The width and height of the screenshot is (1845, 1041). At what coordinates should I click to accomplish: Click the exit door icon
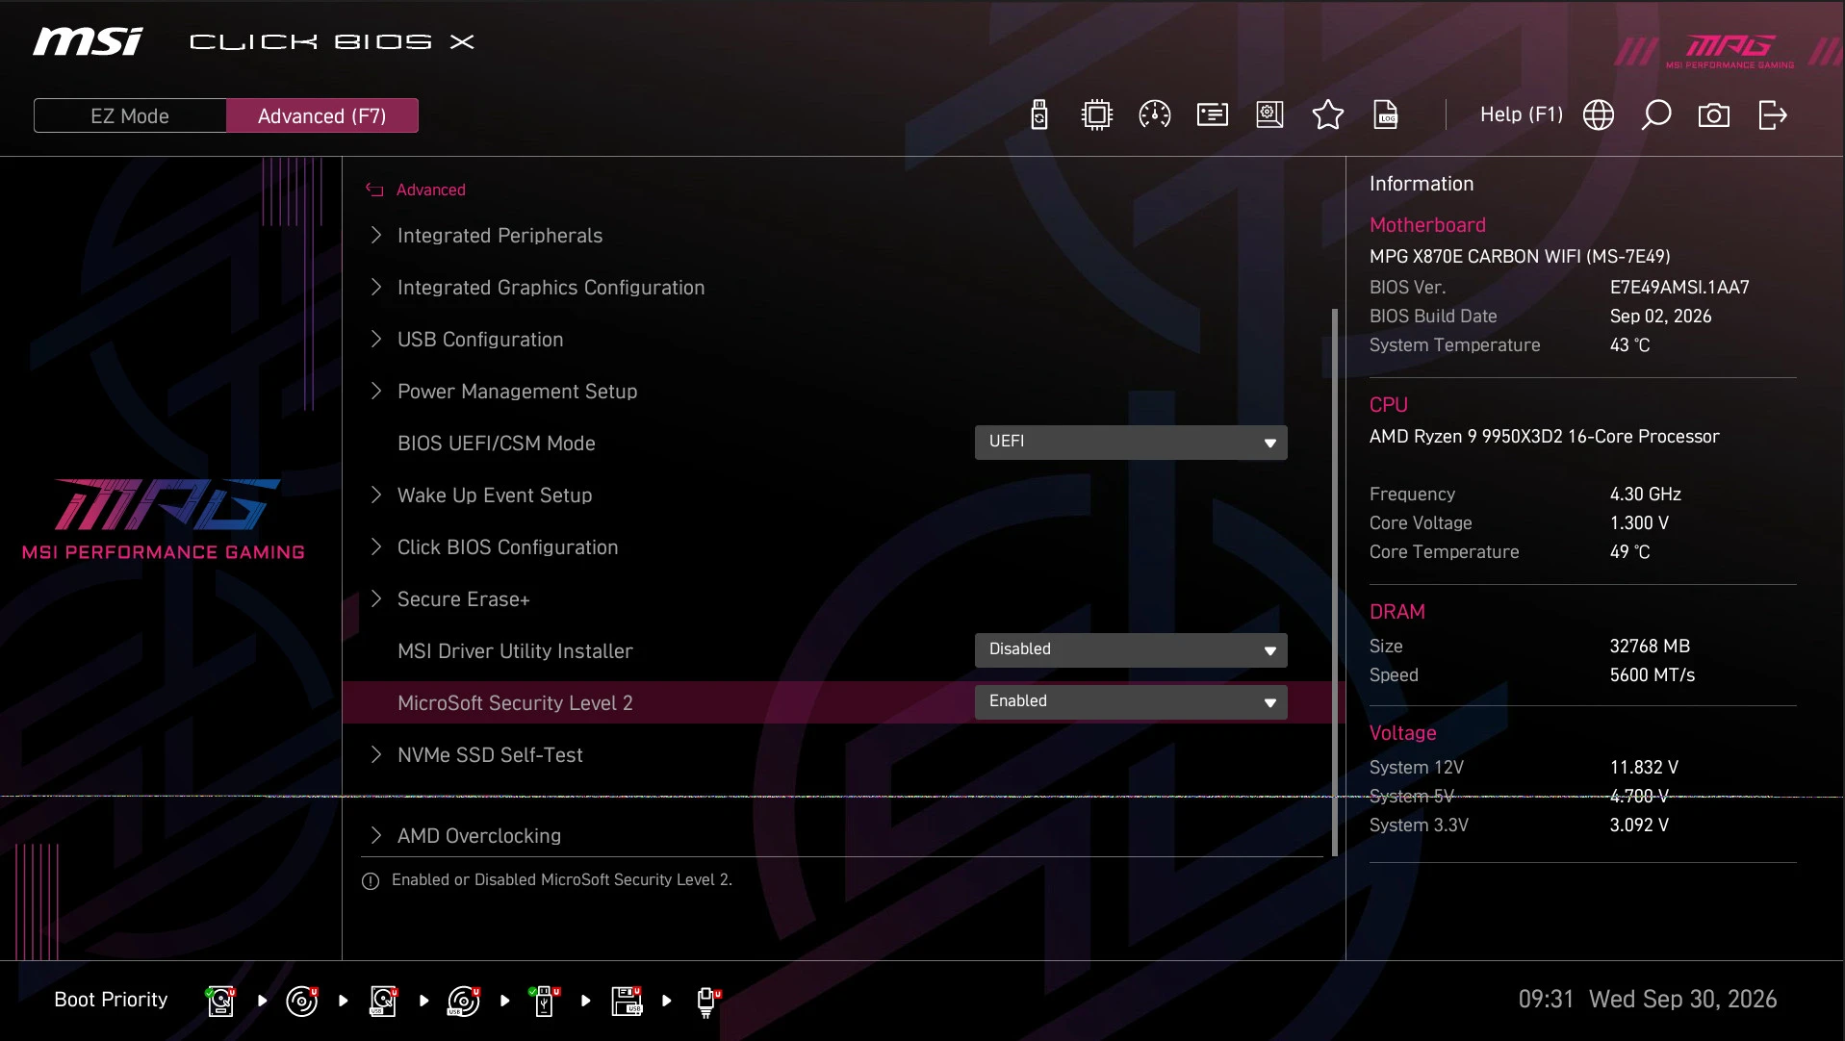pyautogui.click(x=1772, y=115)
